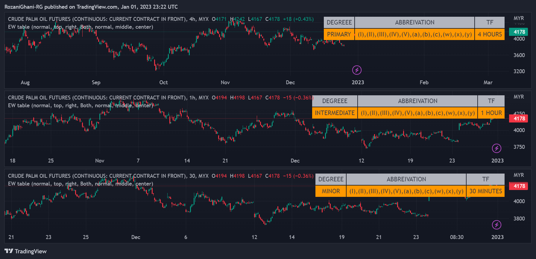Click the Sep label on the 4h time axis
The height and width of the screenshot is (259, 536).
[x=96, y=82]
